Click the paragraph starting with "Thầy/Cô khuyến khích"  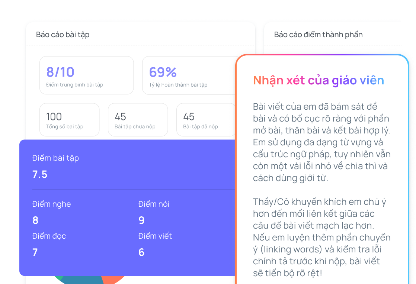click(x=321, y=237)
